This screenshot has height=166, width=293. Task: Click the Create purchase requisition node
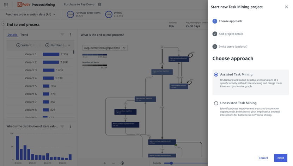pos(162,72)
